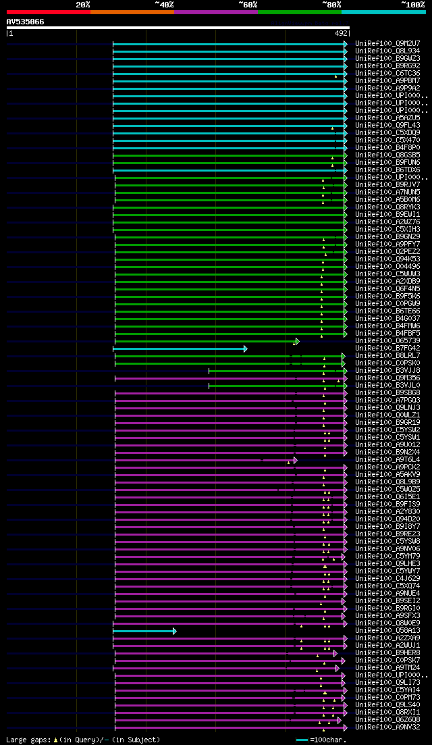Open hit UniRef100_C6TC36
The image size is (432, 745).
point(387,74)
